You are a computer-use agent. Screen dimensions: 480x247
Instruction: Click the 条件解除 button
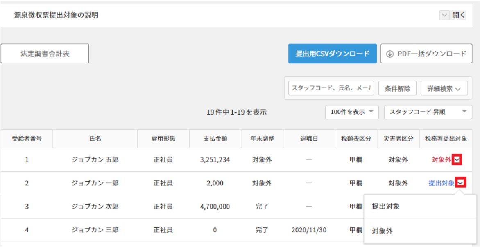(397, 88)
